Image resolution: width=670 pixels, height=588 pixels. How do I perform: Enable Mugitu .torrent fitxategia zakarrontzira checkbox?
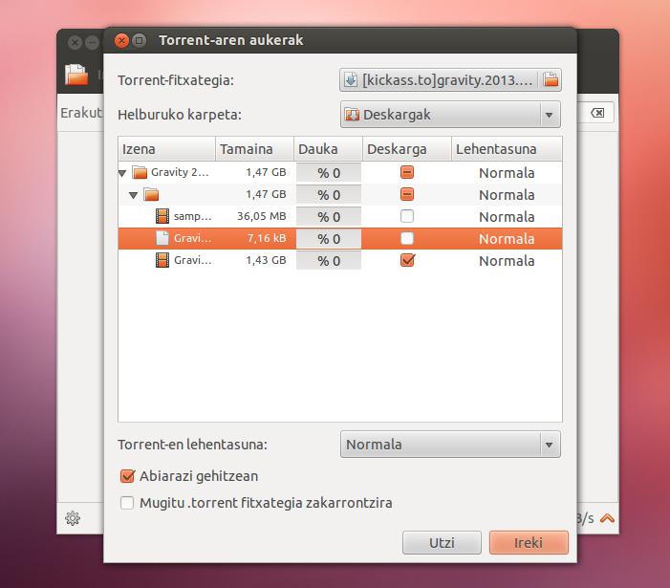[127, 503]
